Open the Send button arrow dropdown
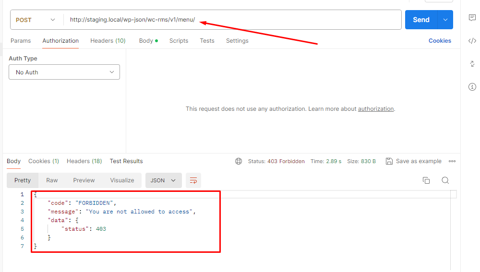Image resolution: width=480 pixels, height=272 pixels. tap(445, 20)
